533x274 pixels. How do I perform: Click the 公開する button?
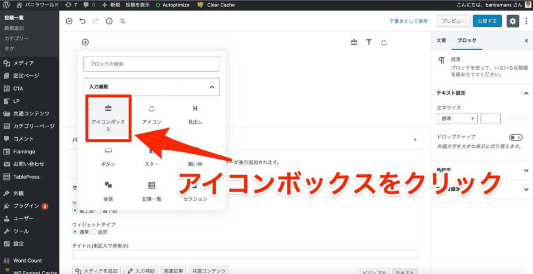(x=487, y=21)
